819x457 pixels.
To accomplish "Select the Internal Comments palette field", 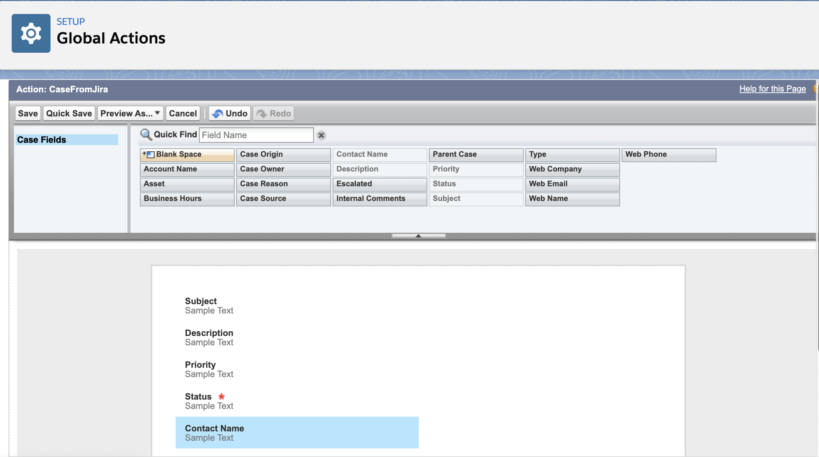I will pyautogui.click(x=380, y=199).
